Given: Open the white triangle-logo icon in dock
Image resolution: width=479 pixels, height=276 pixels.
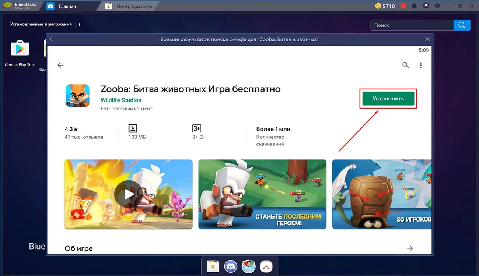Looking at the screenshot, I should click(x=266, y=266).
